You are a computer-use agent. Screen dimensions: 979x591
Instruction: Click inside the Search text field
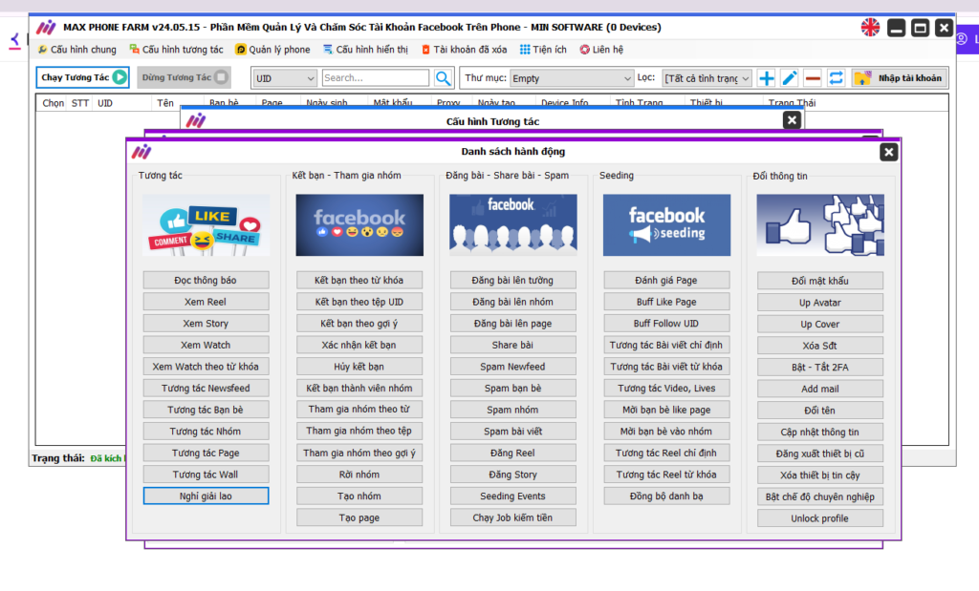pos(375,78)
